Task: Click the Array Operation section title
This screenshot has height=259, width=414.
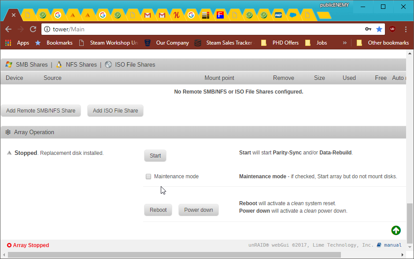Action: (34, 132)
